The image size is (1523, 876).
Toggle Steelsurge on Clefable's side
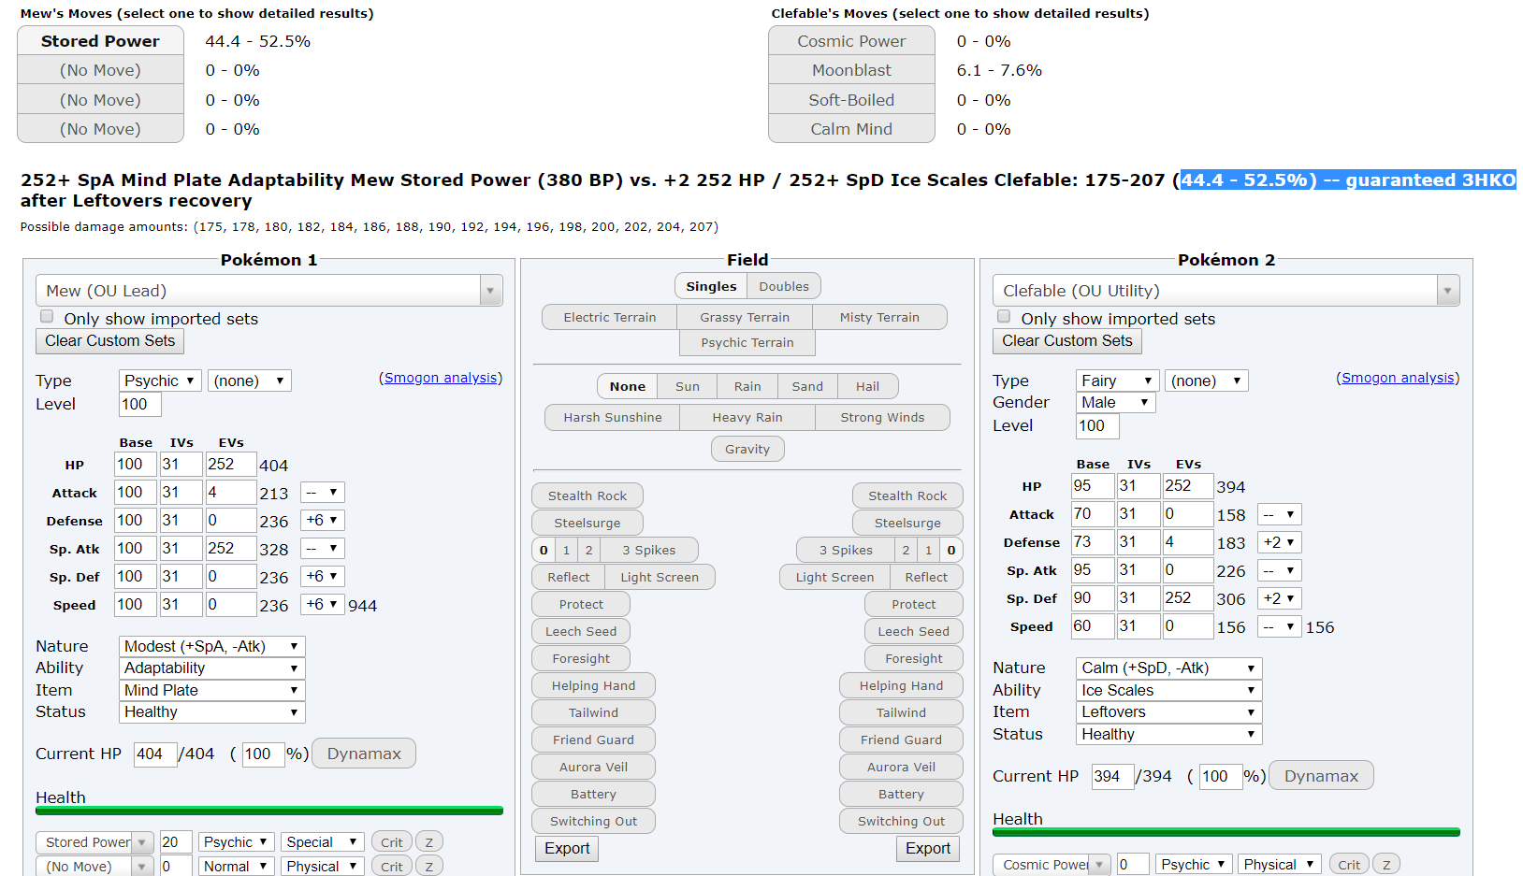pyautogui.click(x=907, y=523)
